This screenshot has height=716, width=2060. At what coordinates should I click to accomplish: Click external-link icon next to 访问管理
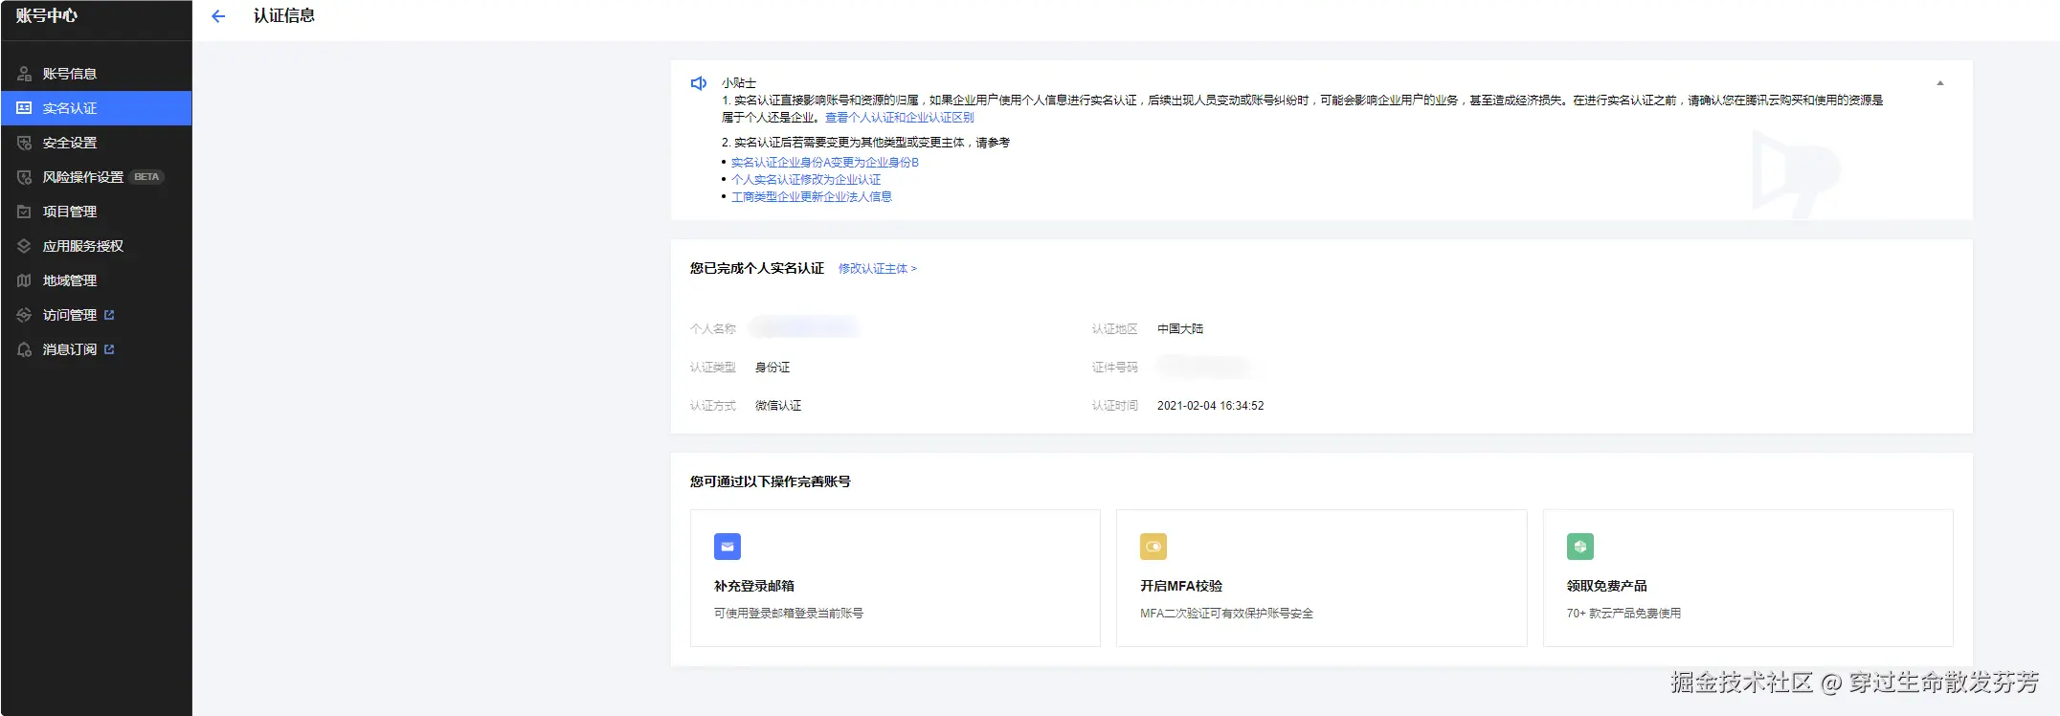[109, 315]
